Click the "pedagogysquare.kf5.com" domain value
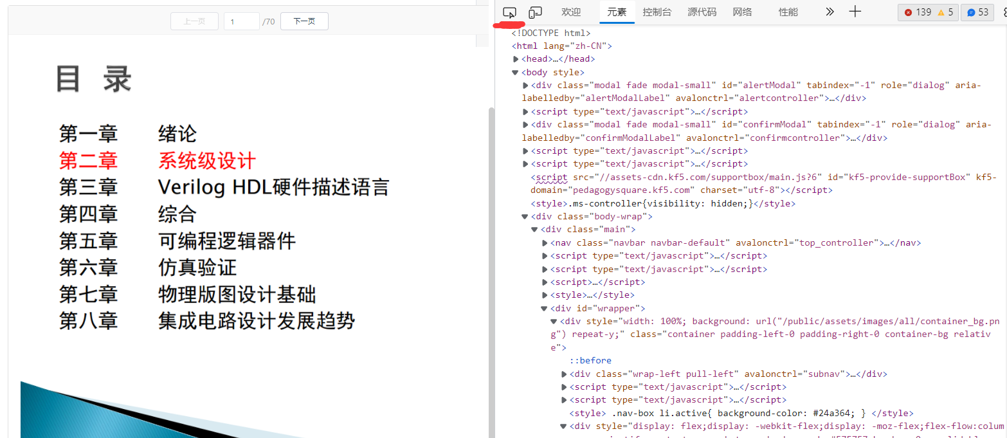The width and height of the screenshot is (1007, 438). 631,190
